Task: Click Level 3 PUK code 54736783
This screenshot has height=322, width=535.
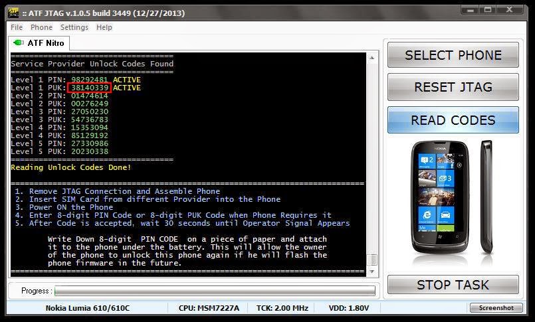Action: [x=90, y=120]
